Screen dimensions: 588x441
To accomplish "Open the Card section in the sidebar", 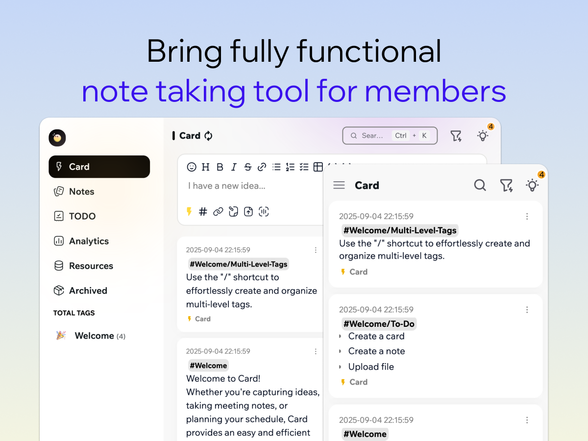I will click(99, 167).
